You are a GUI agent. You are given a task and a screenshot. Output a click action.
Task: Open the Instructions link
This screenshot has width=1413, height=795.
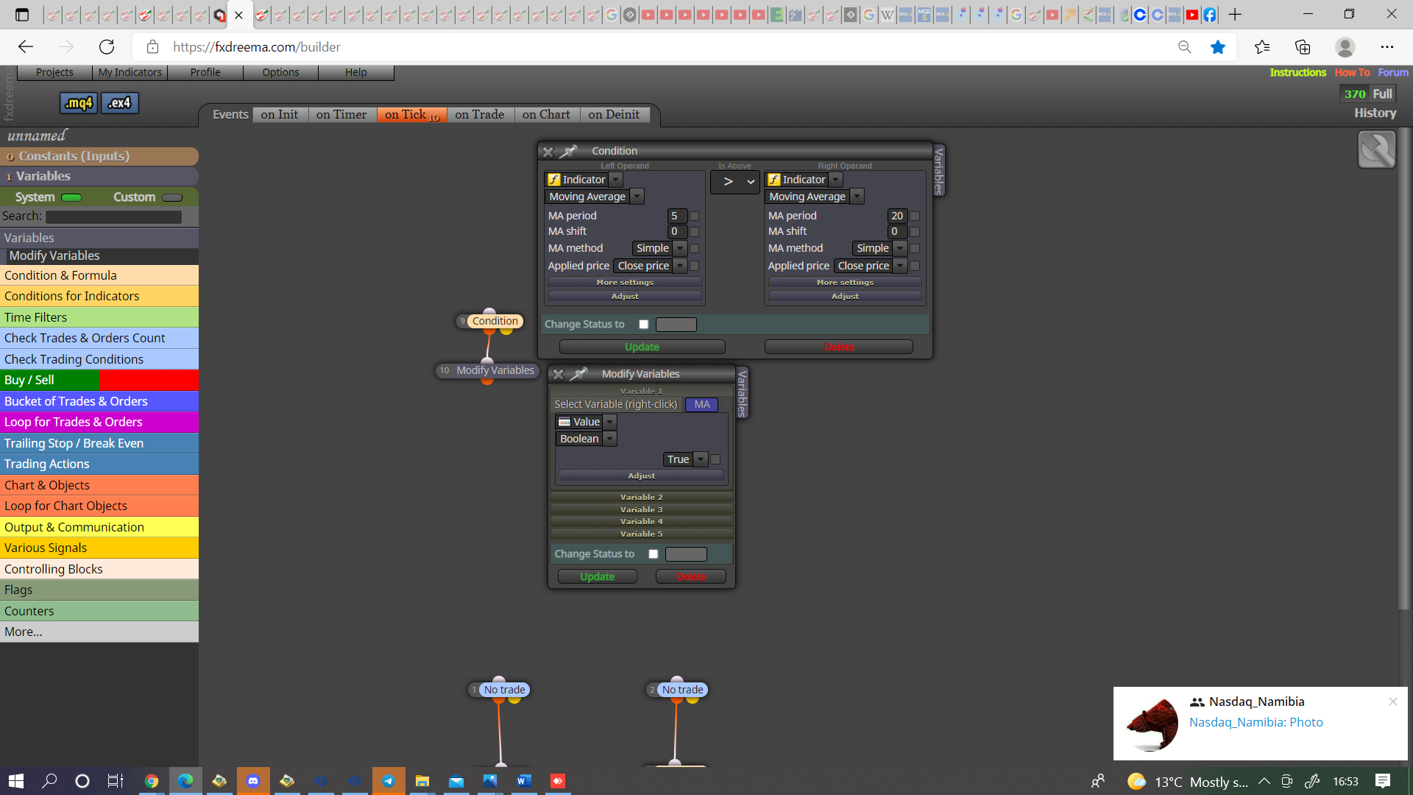[x=1297, y=72]
